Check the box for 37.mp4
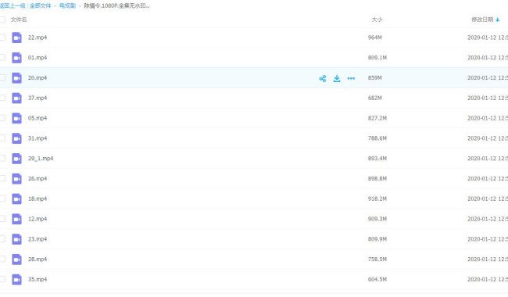Screen dimensions: 508x297 (2, 98)
